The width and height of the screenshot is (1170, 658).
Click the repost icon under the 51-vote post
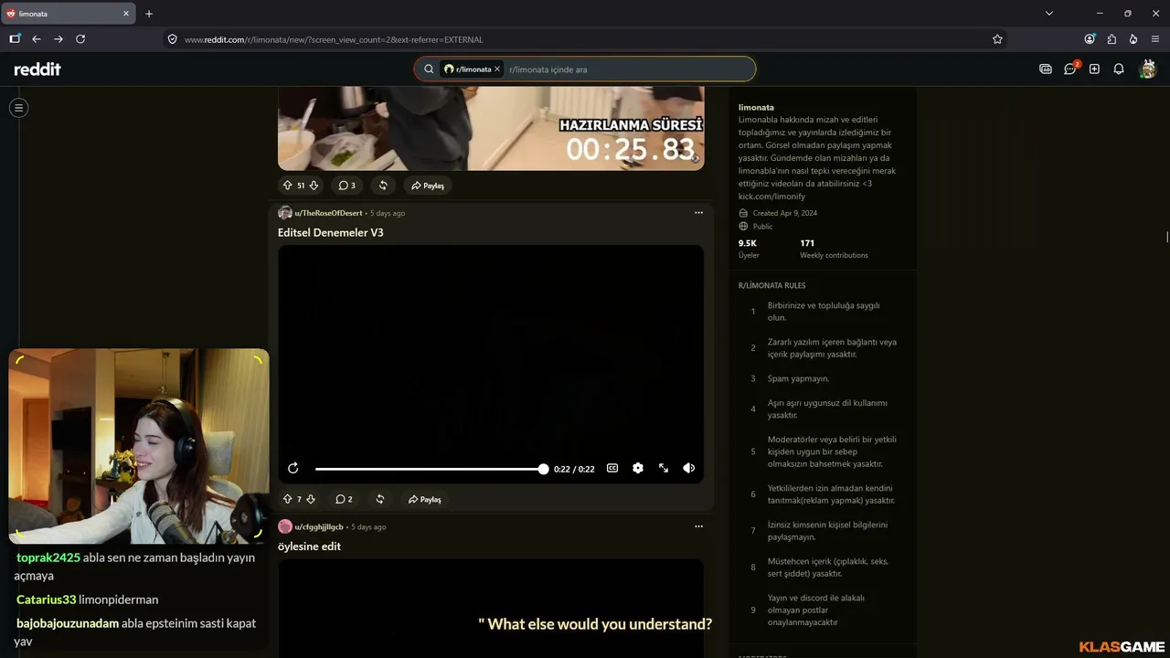[383, 186]
